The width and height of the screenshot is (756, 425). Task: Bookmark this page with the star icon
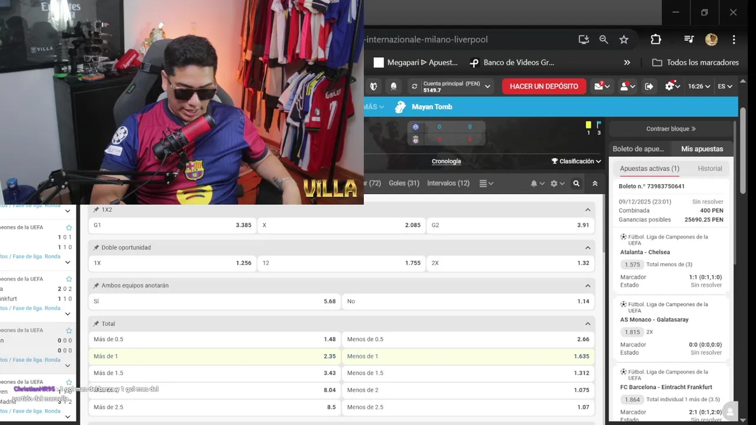tap(624, 40)
